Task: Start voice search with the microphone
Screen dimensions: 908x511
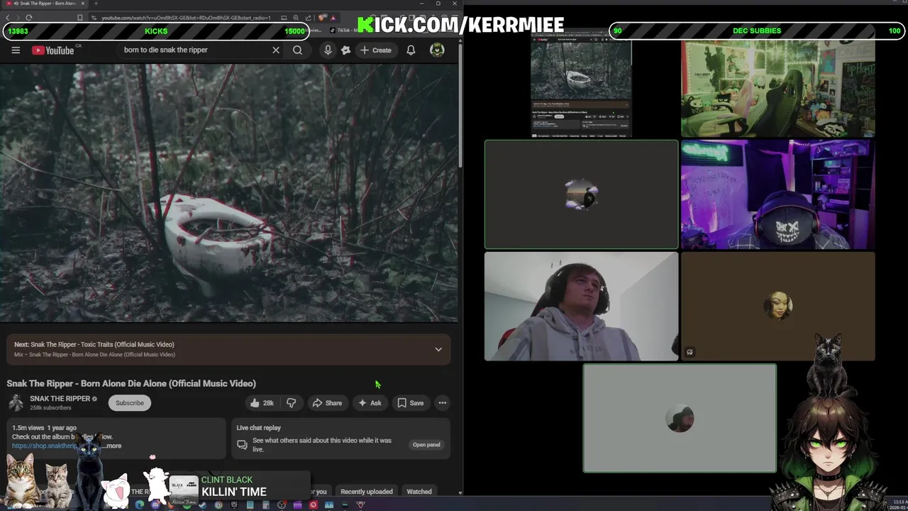Action: (x=328, y=50)
